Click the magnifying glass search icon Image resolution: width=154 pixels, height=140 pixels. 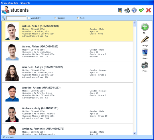[x=3, y=18]
